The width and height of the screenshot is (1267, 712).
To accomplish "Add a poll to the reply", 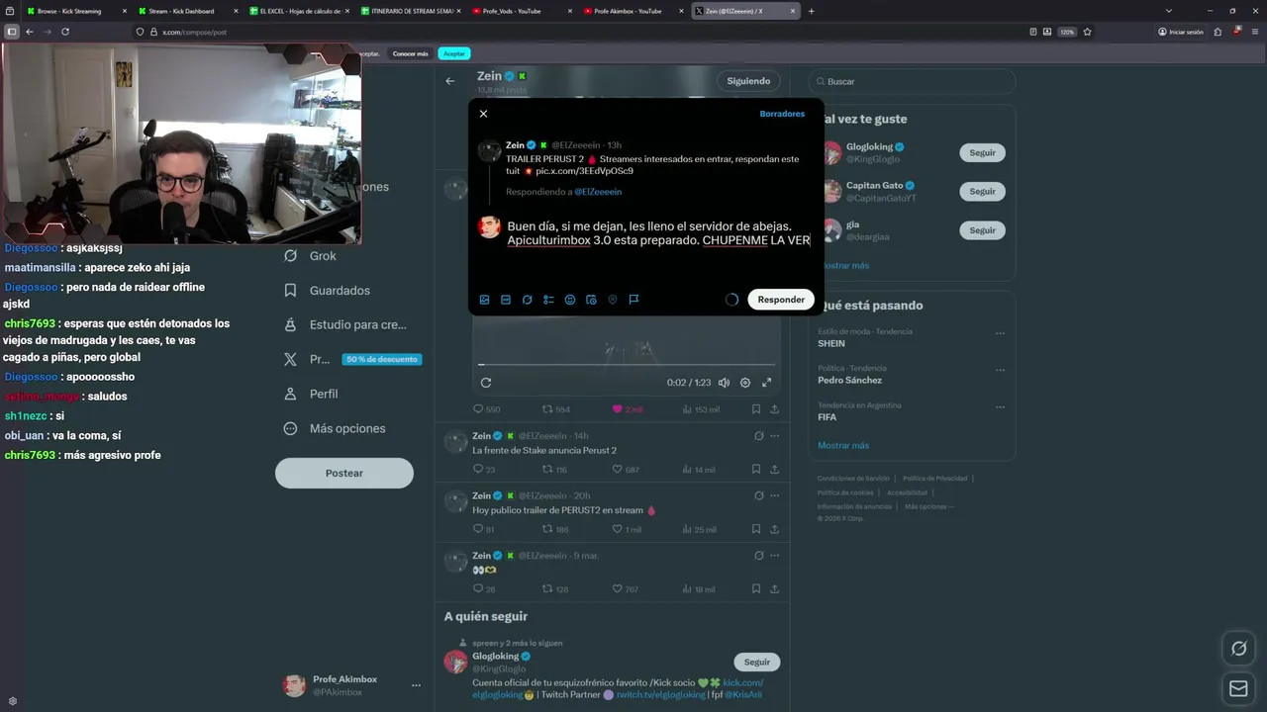I will (548, 300).
